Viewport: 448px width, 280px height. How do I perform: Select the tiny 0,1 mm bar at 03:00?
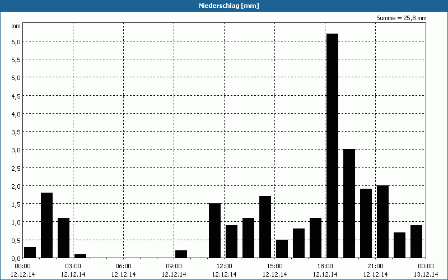80,256
